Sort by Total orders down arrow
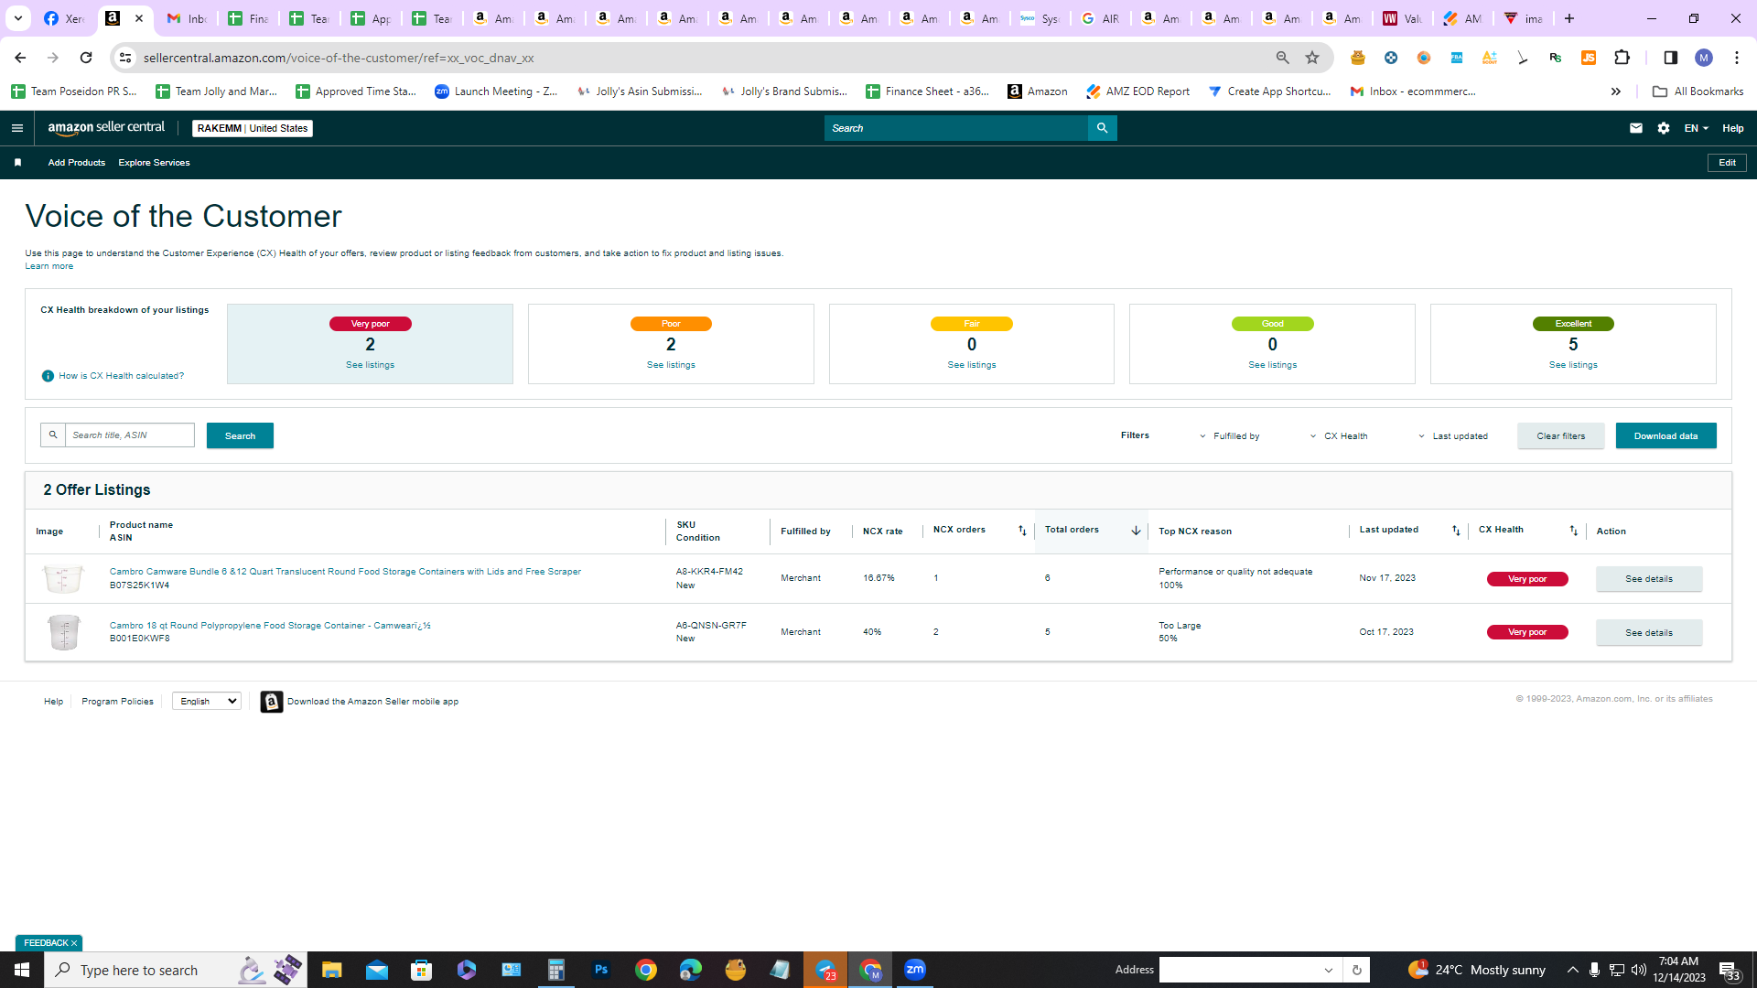 [x=1136, y=531]
